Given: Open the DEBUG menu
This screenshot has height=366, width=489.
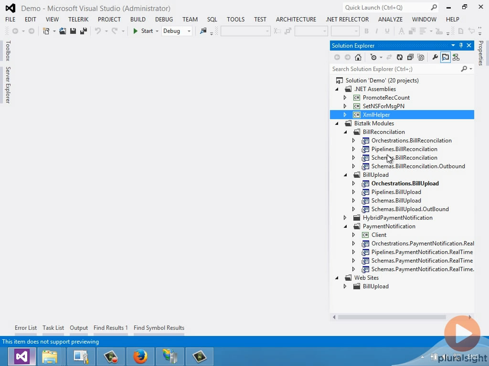Looking at the screenshot, I should click(x=164, y=19).
